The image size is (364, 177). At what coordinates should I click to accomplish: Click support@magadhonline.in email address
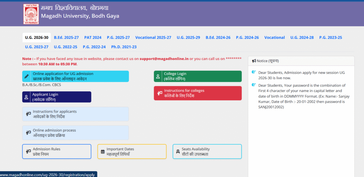(164, 59)
